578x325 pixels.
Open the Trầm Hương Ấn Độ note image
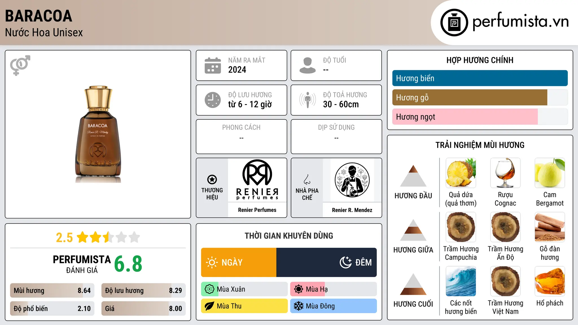505,227
